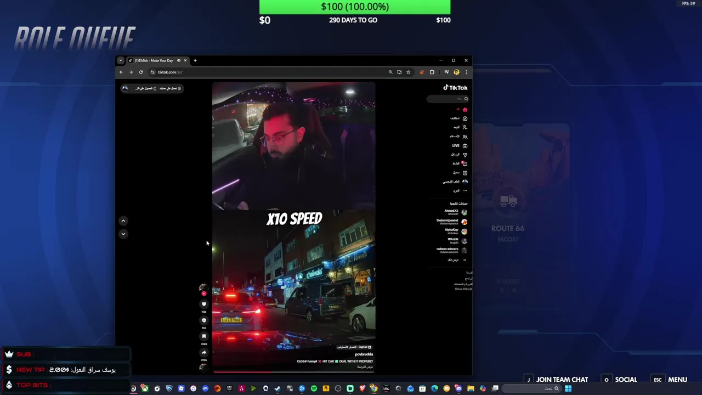This screenshot has width=702, height=395.
Task: Open the Friends icon in TikTok sidebar
Action: [465, 137]
